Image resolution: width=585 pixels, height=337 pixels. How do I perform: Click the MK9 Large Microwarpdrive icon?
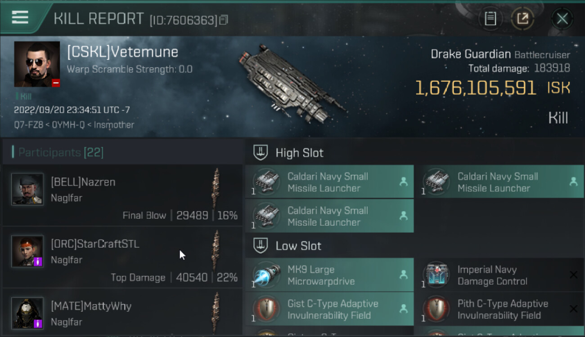266,275
